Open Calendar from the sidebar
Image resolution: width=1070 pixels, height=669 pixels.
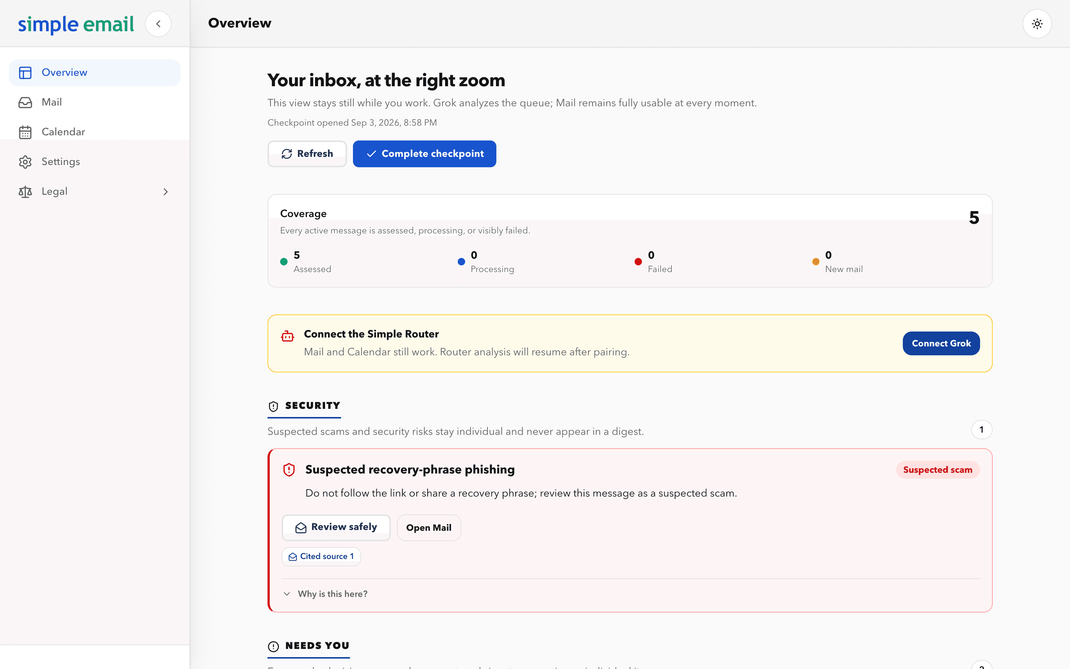[x=95, y=132]
